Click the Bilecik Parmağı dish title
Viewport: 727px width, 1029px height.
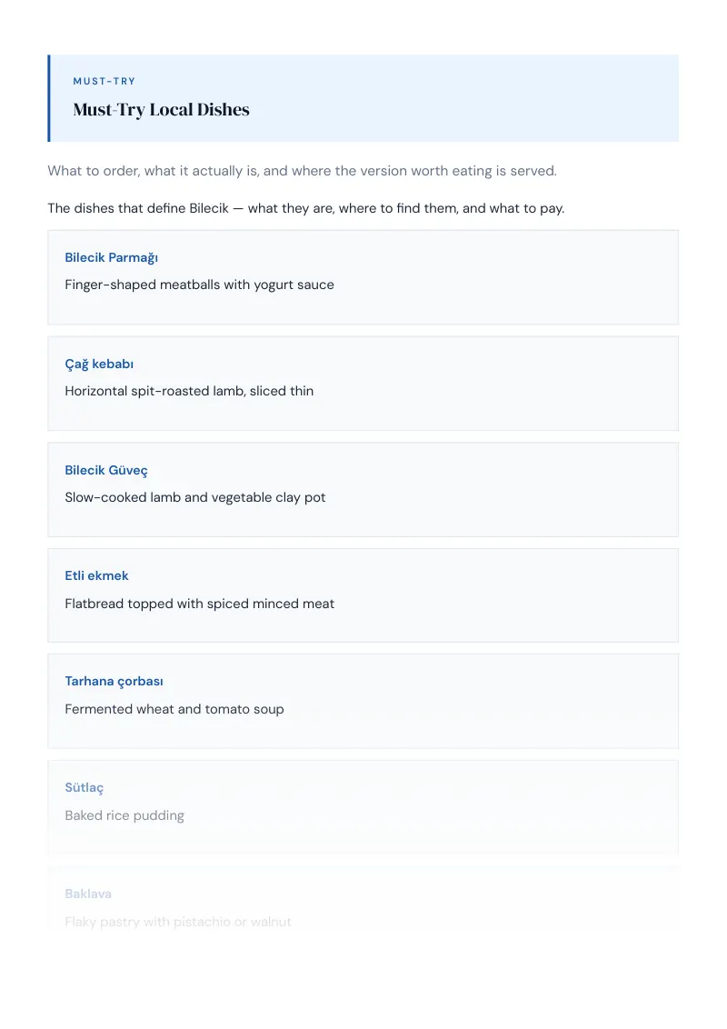111,258
